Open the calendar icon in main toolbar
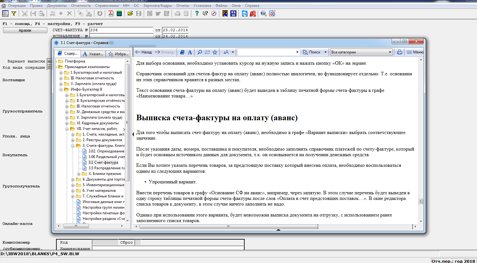The image size is (477, 263). [x=111, y=13]
